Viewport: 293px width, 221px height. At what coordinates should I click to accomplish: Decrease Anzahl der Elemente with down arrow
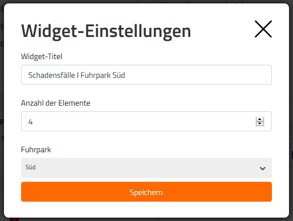point(260,124)
